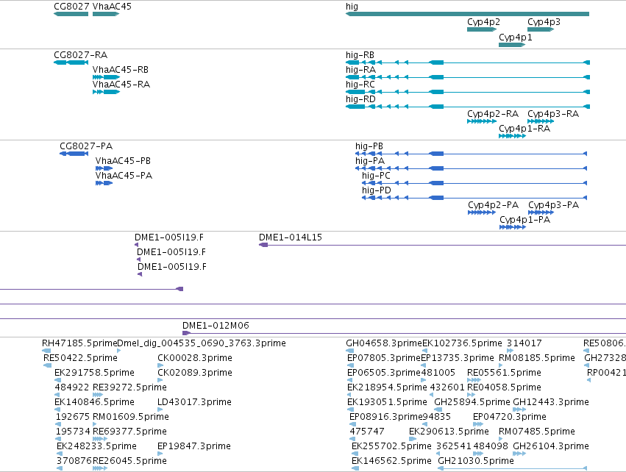Image resolution: width=626 pixels, height=472 pixels.
Task: Click the long hig gene bar
Action: click(x=468, y=14)
